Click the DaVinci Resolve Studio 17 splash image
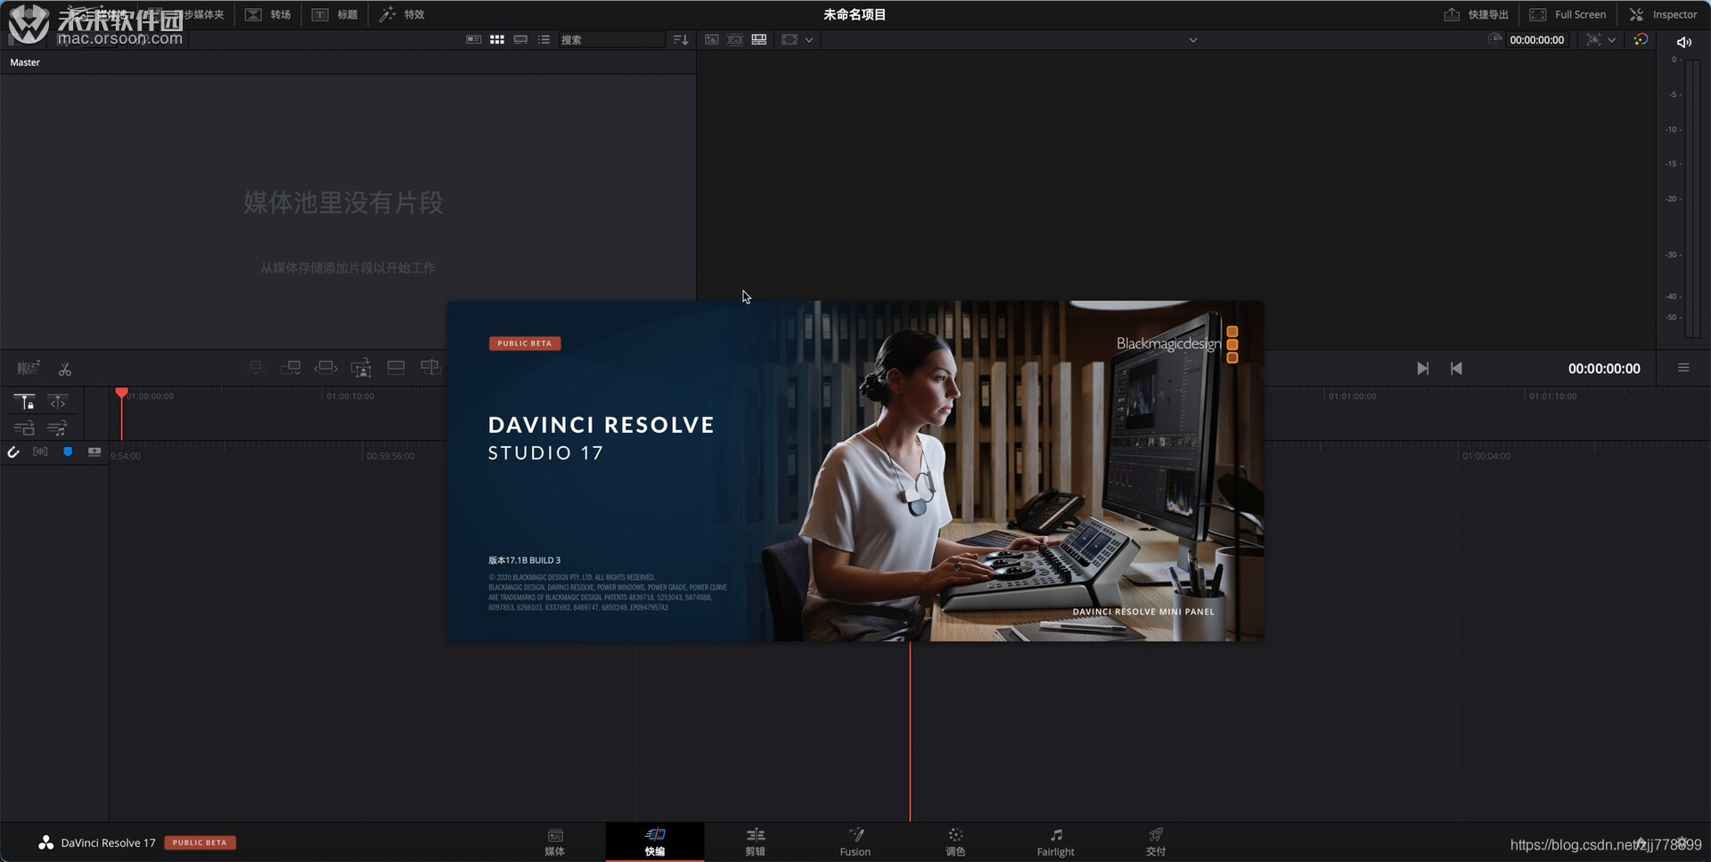The height and width of the screenshot is (862, 1711). pos(855,471)
